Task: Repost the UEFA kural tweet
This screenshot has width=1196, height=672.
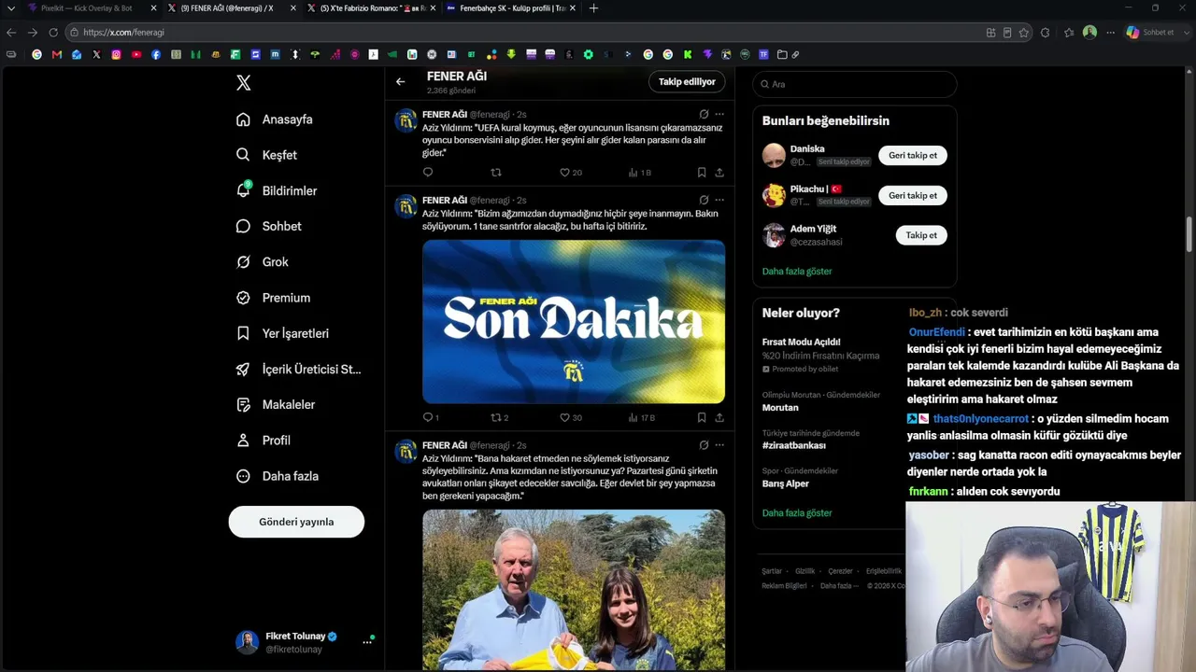Action: [x=496, y=173]
